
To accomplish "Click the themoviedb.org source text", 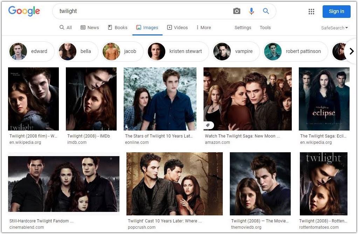I will click(x=246, y=227).
